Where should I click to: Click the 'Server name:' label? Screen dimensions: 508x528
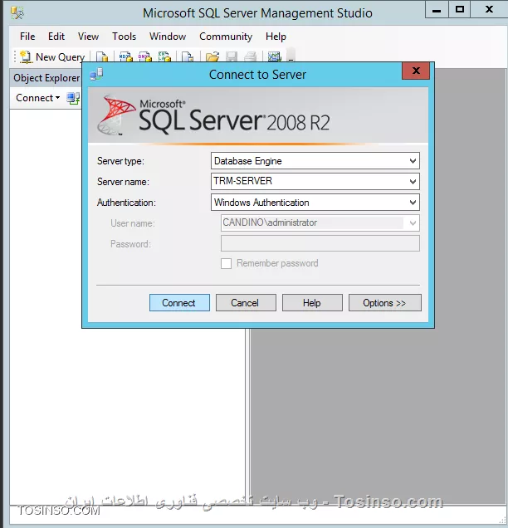tap(123, 182)
